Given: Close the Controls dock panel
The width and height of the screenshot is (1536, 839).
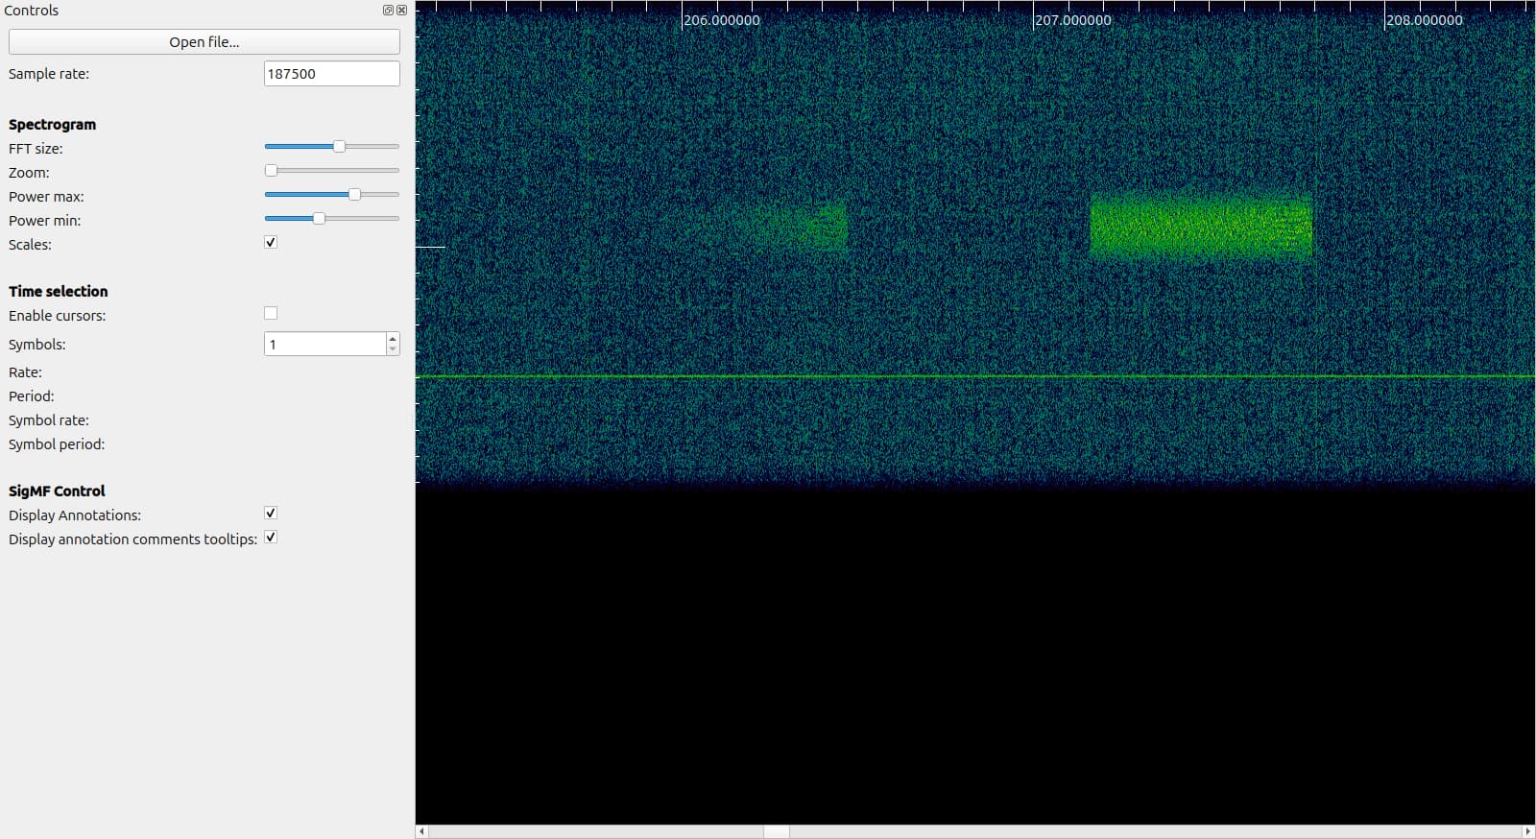Looking at the screenshot, I should 401,11.
